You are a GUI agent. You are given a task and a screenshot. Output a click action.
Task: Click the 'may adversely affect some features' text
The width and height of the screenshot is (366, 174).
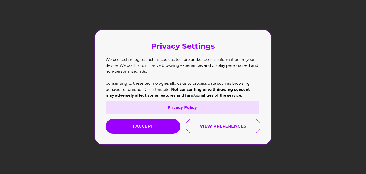pos(174,95)
